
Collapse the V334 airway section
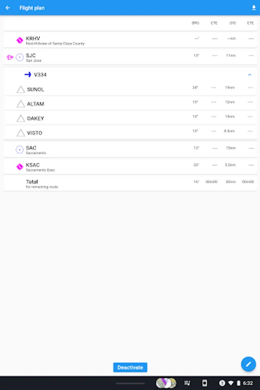pyautogui.click(x=249, y=75)
